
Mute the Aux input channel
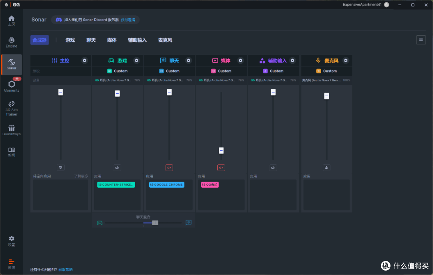pyautogui.click(x=273, y=168)
